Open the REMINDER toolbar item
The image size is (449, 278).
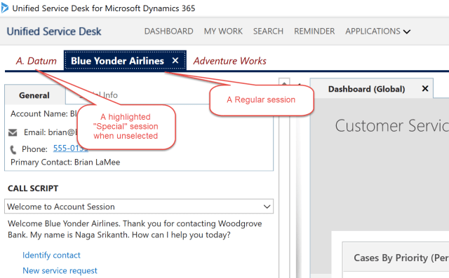(314, 31)
